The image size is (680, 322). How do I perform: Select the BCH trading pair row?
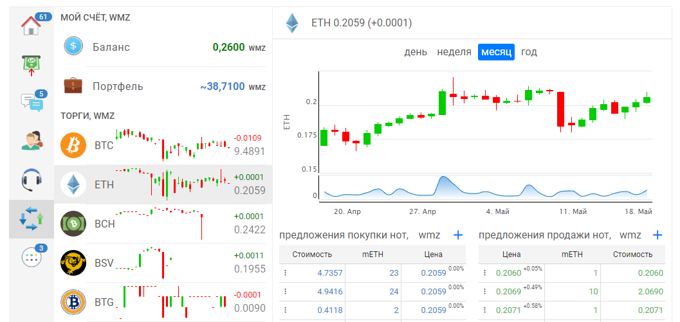(x=163, y=224)
